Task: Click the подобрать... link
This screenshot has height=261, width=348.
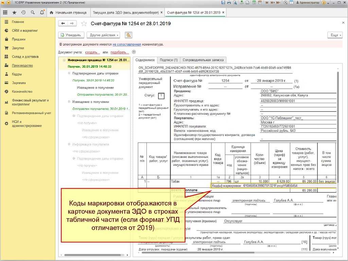Action: 119,52
